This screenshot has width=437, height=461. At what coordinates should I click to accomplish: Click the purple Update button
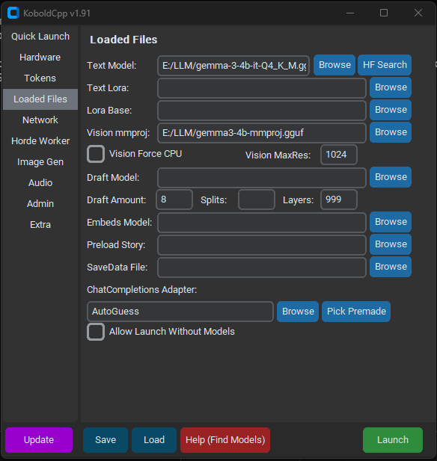point(39,440)
